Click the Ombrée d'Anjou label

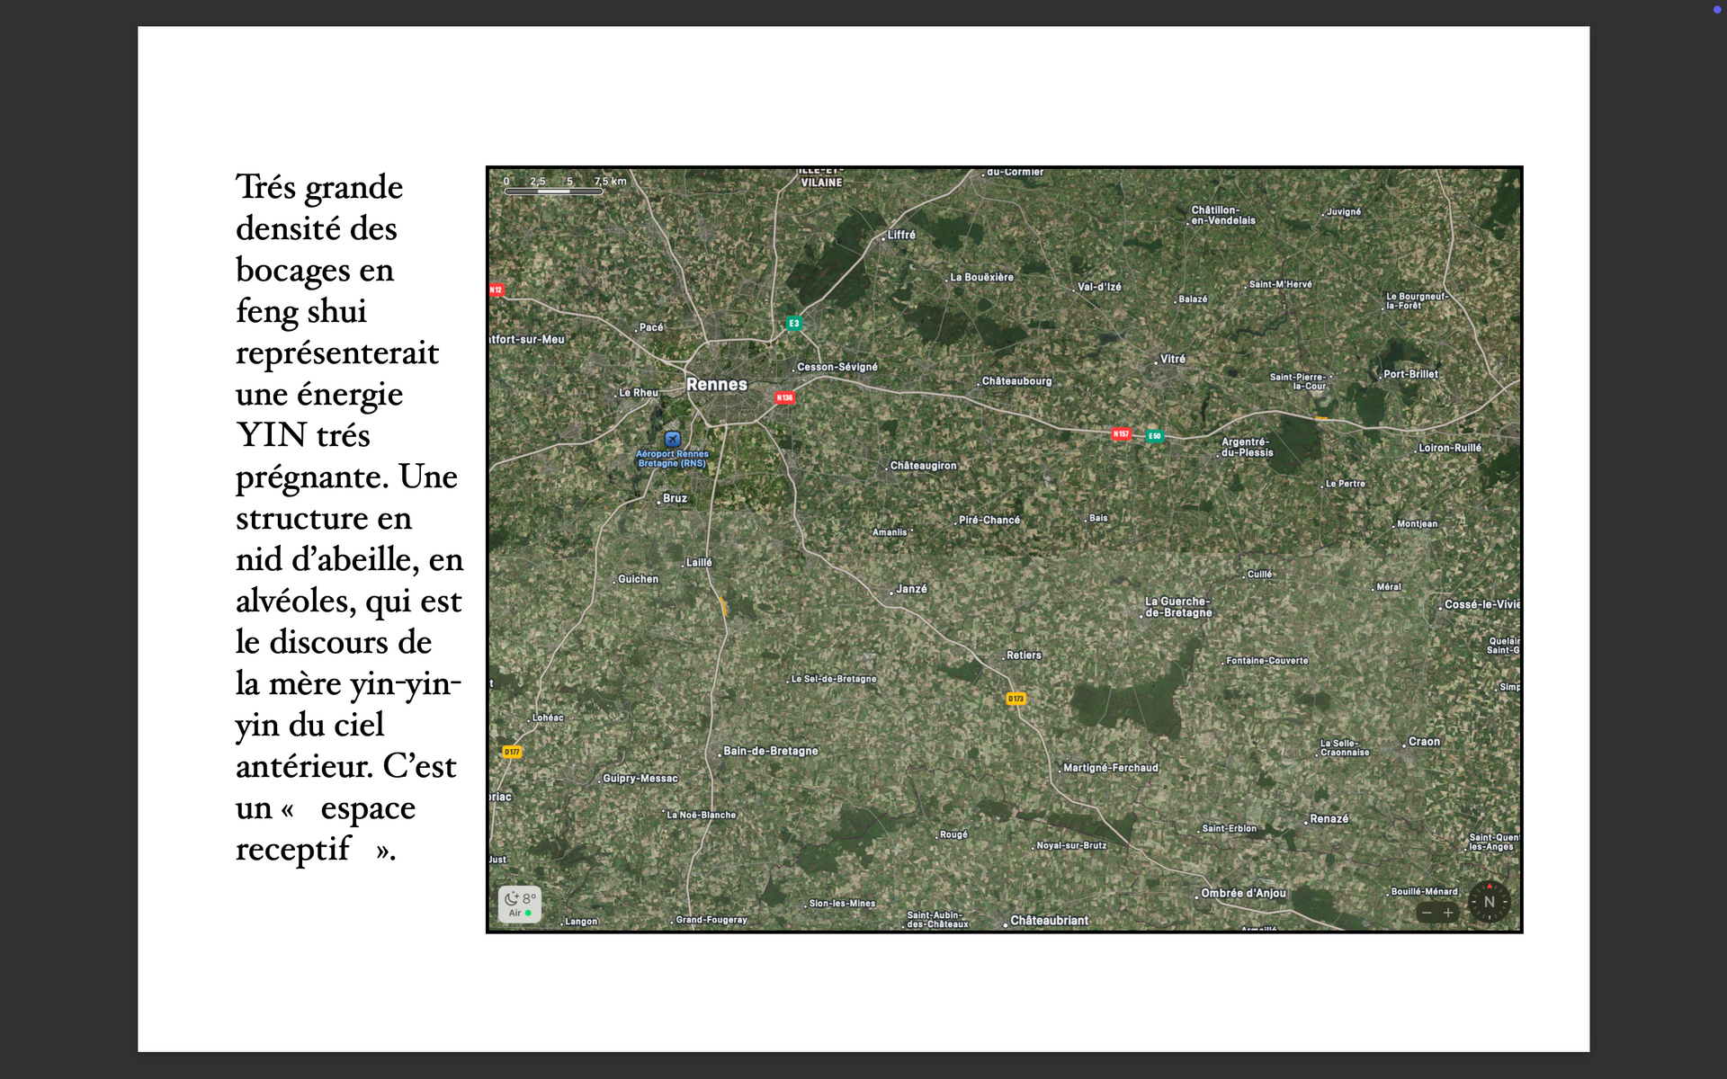(x=1243, y=894)
